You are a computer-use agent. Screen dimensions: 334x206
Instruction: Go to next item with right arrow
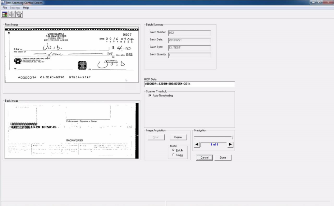(x=230, y=144)
